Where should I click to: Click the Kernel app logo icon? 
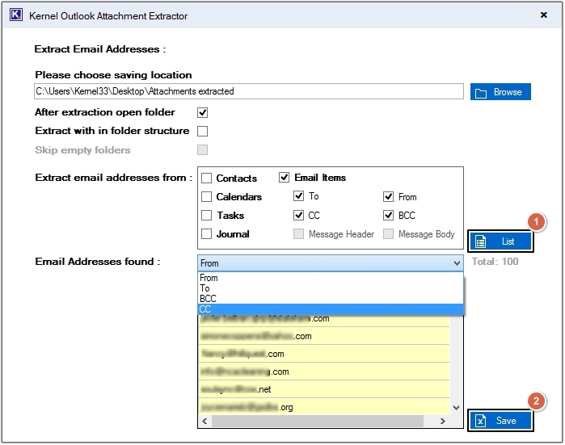15,15
